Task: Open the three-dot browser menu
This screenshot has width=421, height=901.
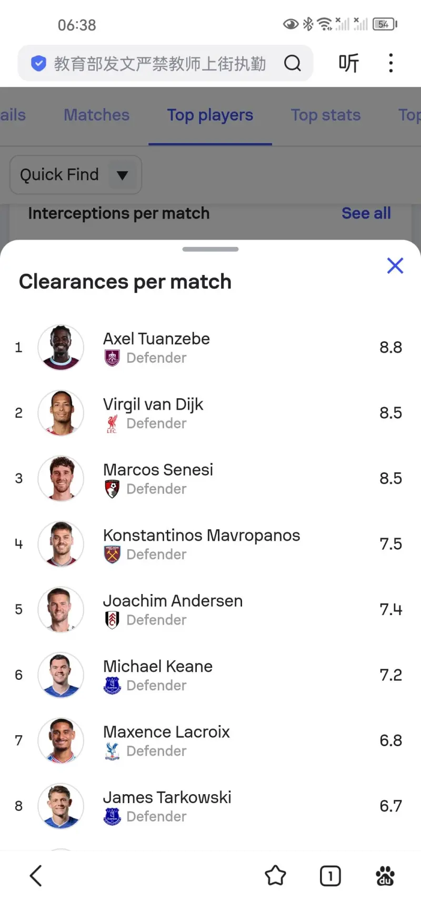Action: [390, 63]
